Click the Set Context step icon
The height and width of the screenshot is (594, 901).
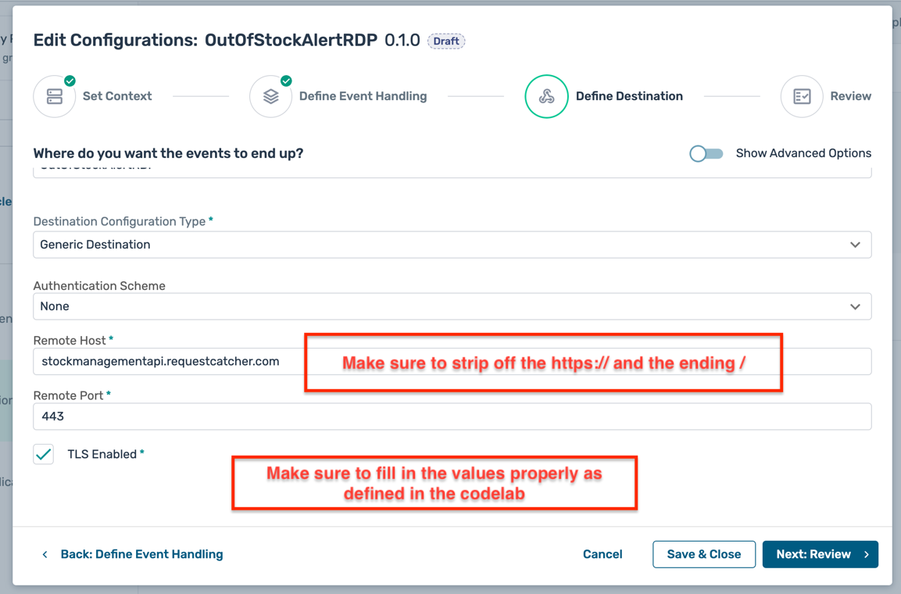point(55,96)
